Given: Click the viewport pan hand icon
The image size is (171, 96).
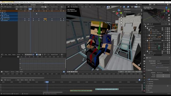Looking at the screenshot, I should pyautogui.click(x=121, y=20).
